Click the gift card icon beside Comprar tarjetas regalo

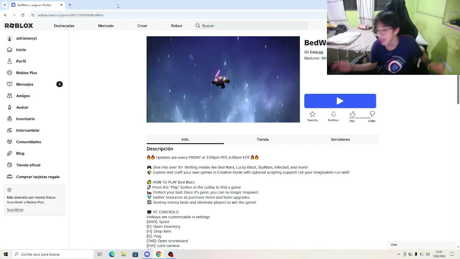9,177
